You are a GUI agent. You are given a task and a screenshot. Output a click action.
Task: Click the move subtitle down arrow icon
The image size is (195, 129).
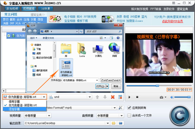pyautogui.click(x=105, y=97)
